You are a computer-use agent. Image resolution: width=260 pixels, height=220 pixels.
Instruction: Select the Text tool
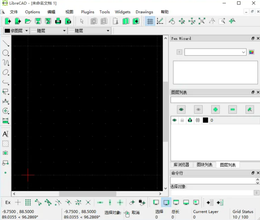(6, 134)
